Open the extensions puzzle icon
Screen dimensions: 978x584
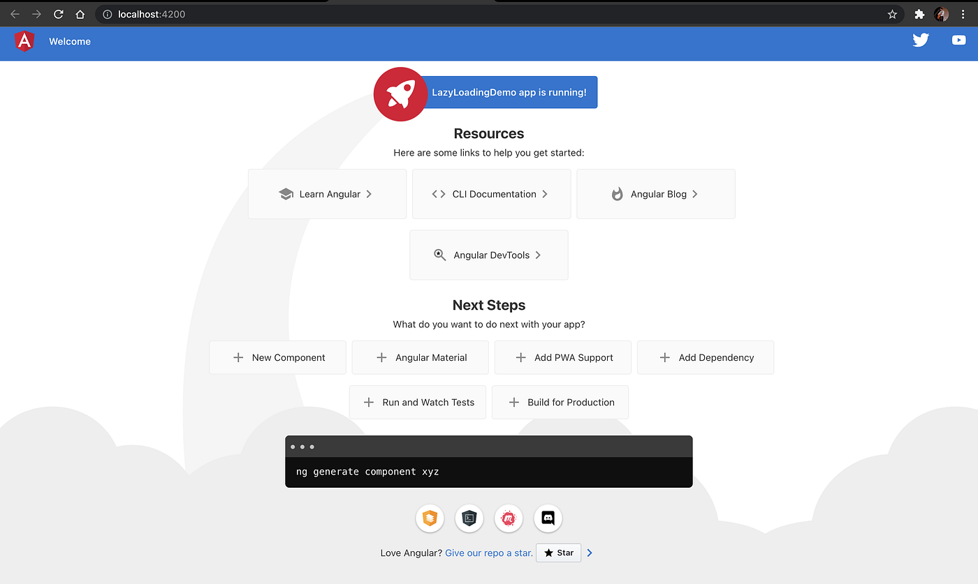tap(919, 14)
